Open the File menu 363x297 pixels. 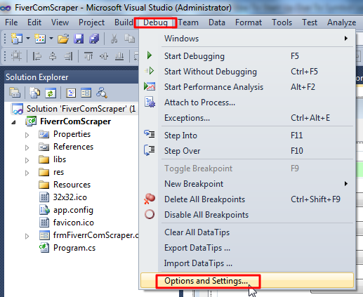click(x=11, y=22)
